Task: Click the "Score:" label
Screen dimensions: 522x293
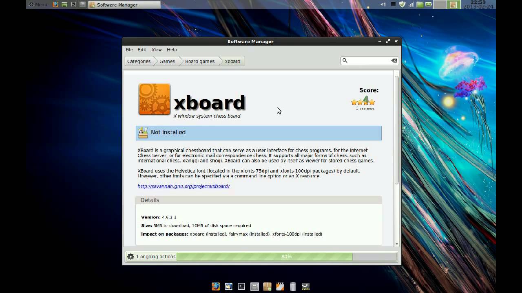Action: (369, 90)
